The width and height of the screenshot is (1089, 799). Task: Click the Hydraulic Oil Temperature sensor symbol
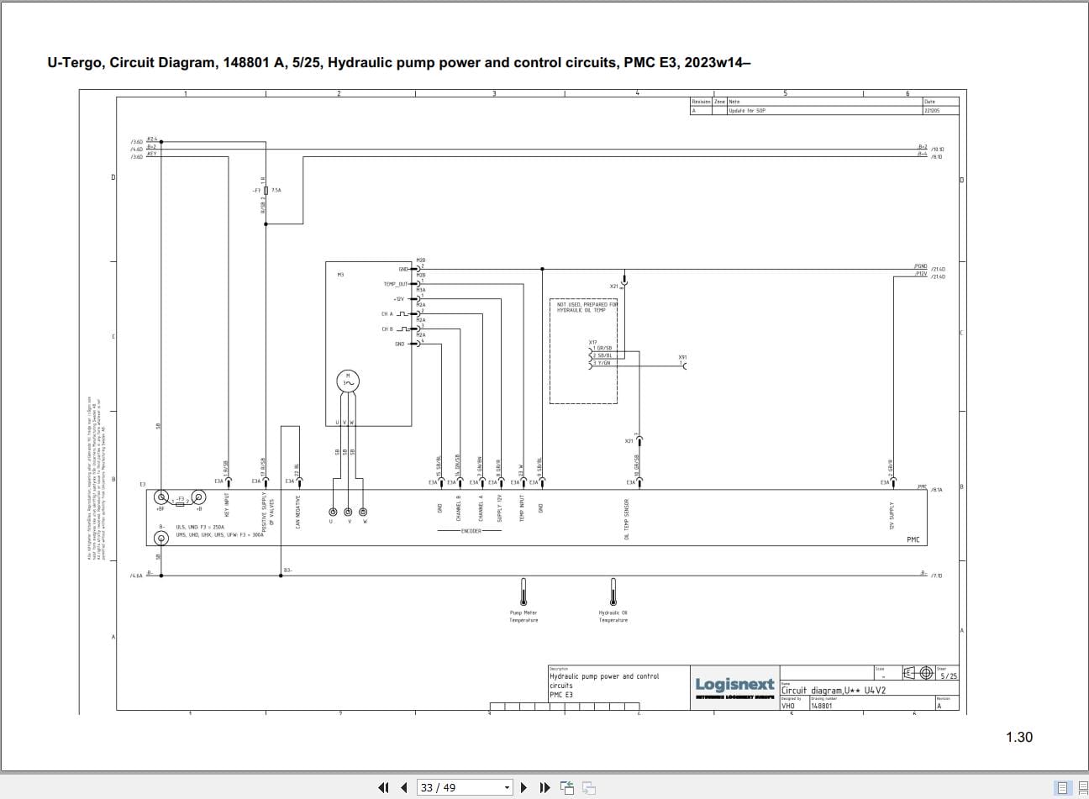click(613, 592)
